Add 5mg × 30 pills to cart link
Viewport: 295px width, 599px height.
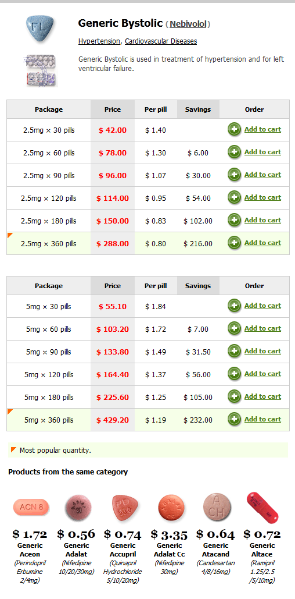(x=262, y=306)
